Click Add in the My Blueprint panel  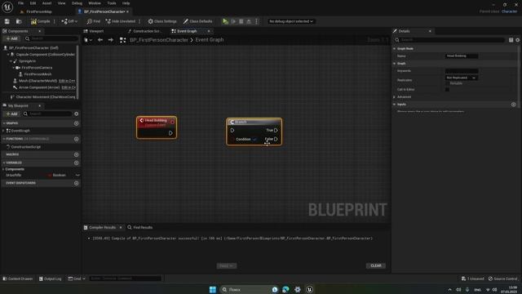pyautogui.click(x=11, y=114)
